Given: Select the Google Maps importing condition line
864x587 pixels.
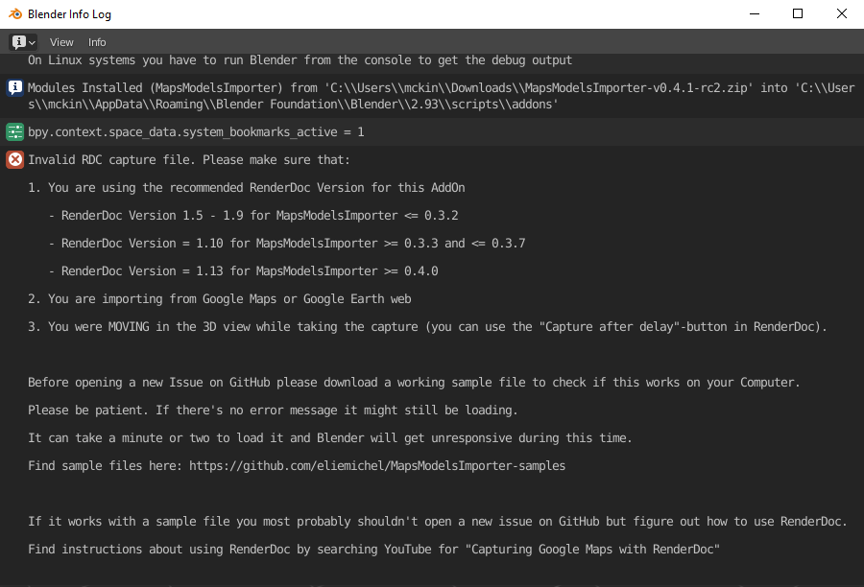Looking at the screenshot, I should (x=221, y=298).
